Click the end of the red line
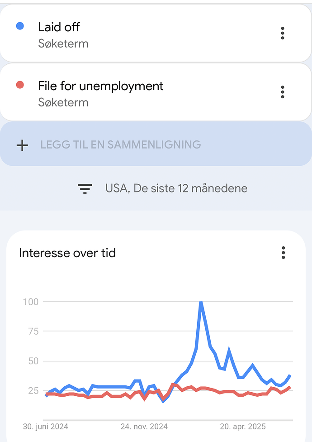This screenshot has width=312, height=442. point(289,388)
